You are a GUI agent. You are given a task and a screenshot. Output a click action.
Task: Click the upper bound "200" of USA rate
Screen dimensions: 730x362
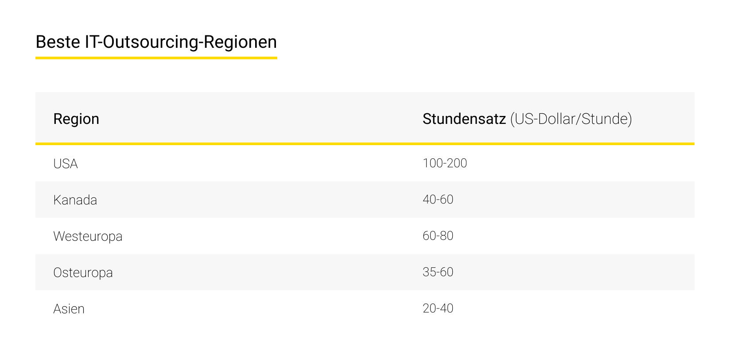457,163
